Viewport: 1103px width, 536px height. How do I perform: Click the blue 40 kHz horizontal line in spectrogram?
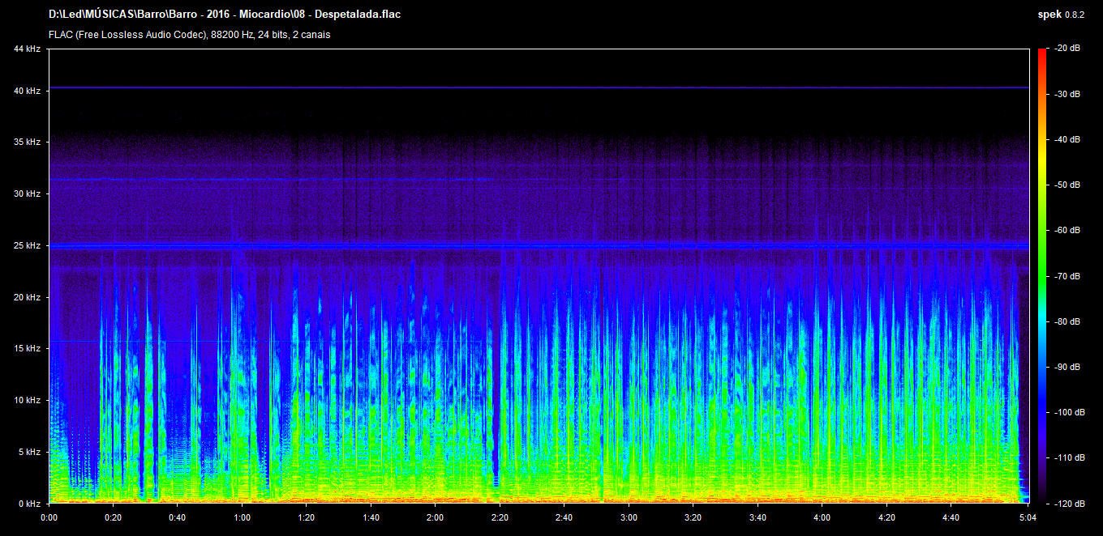tap(539, 87)
